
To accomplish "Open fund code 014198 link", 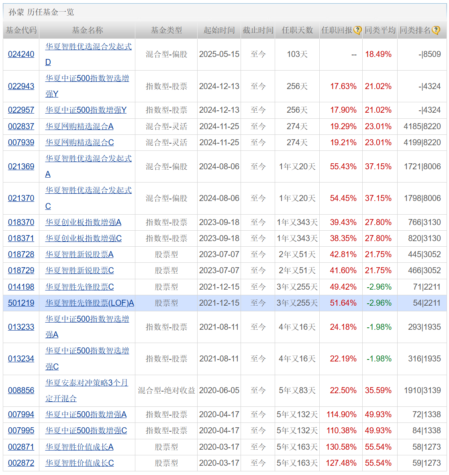I will (x=21, y=287).
